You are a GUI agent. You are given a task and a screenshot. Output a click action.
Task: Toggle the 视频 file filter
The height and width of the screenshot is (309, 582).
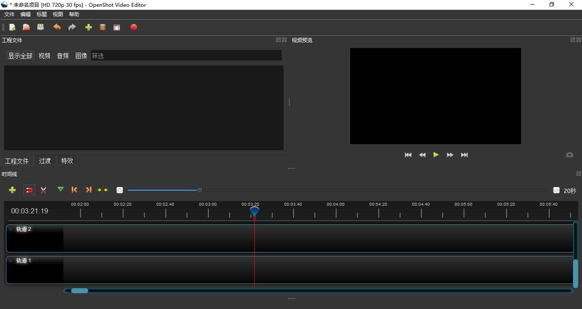[x=44, y=56]
